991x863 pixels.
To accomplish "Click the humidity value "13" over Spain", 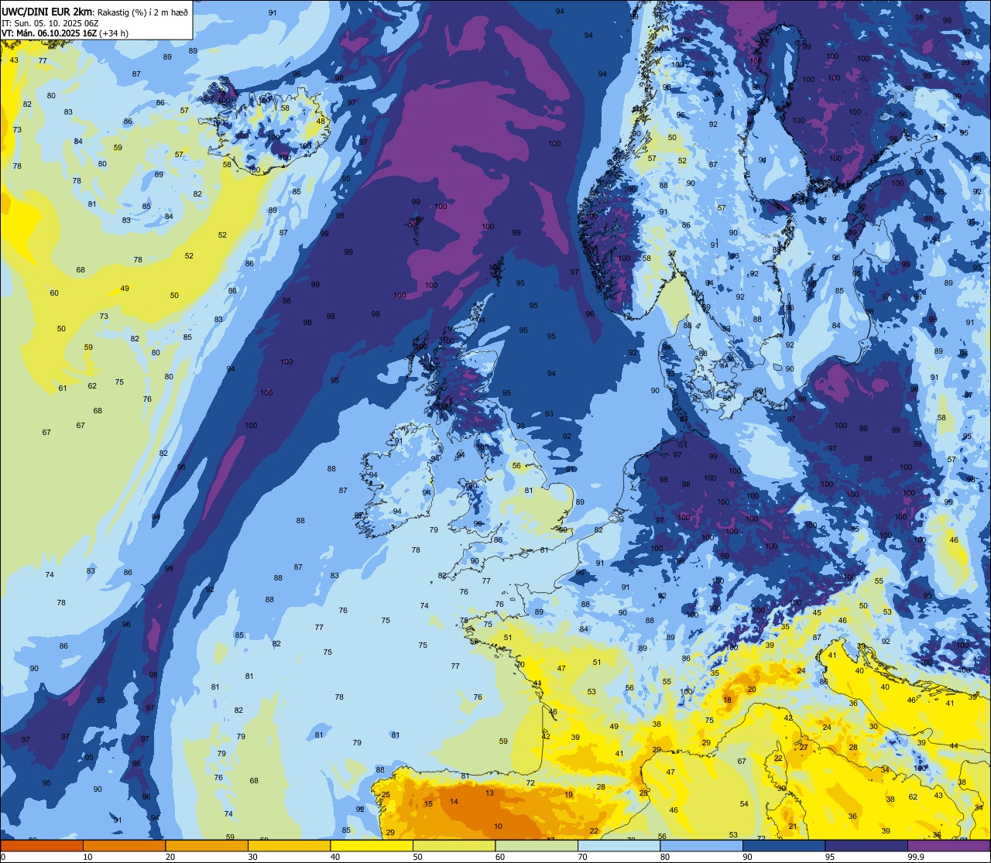I will 489,793.
